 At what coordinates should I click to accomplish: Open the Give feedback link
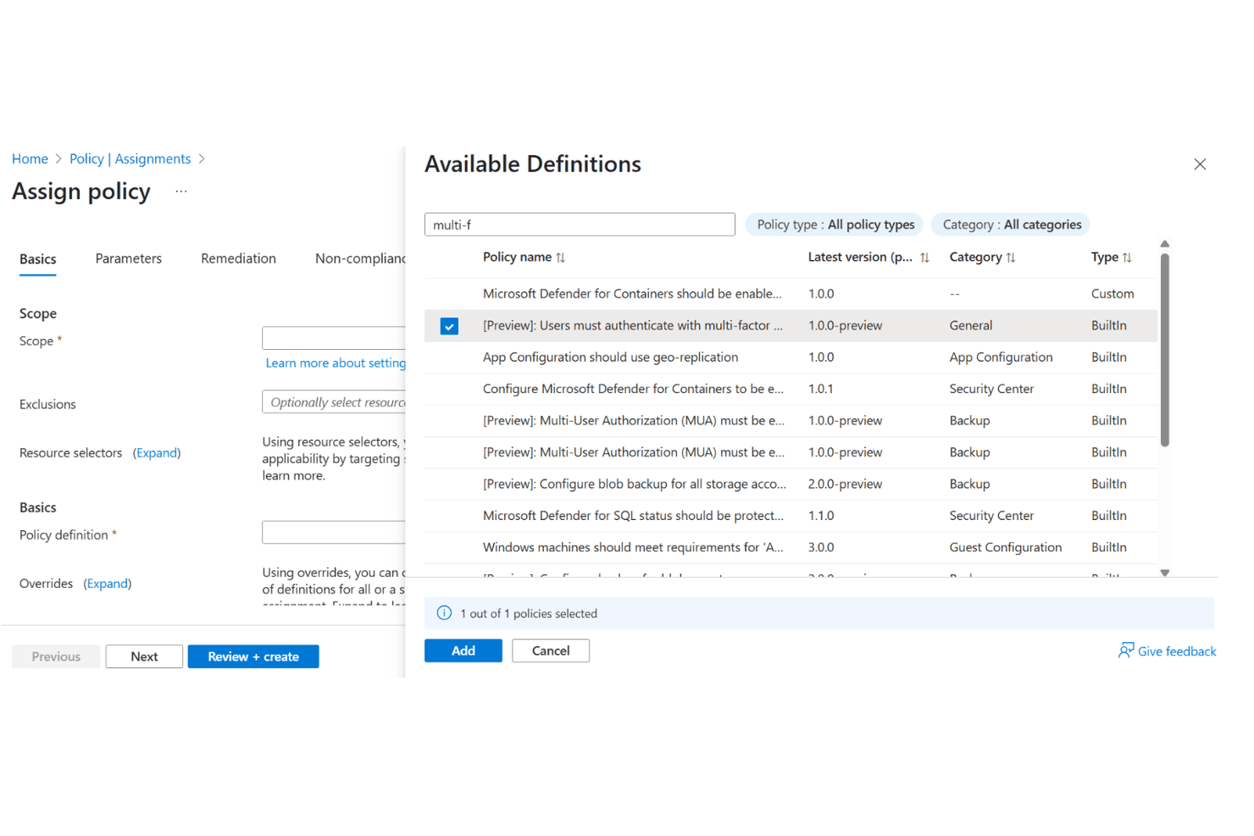[1177, 651]
